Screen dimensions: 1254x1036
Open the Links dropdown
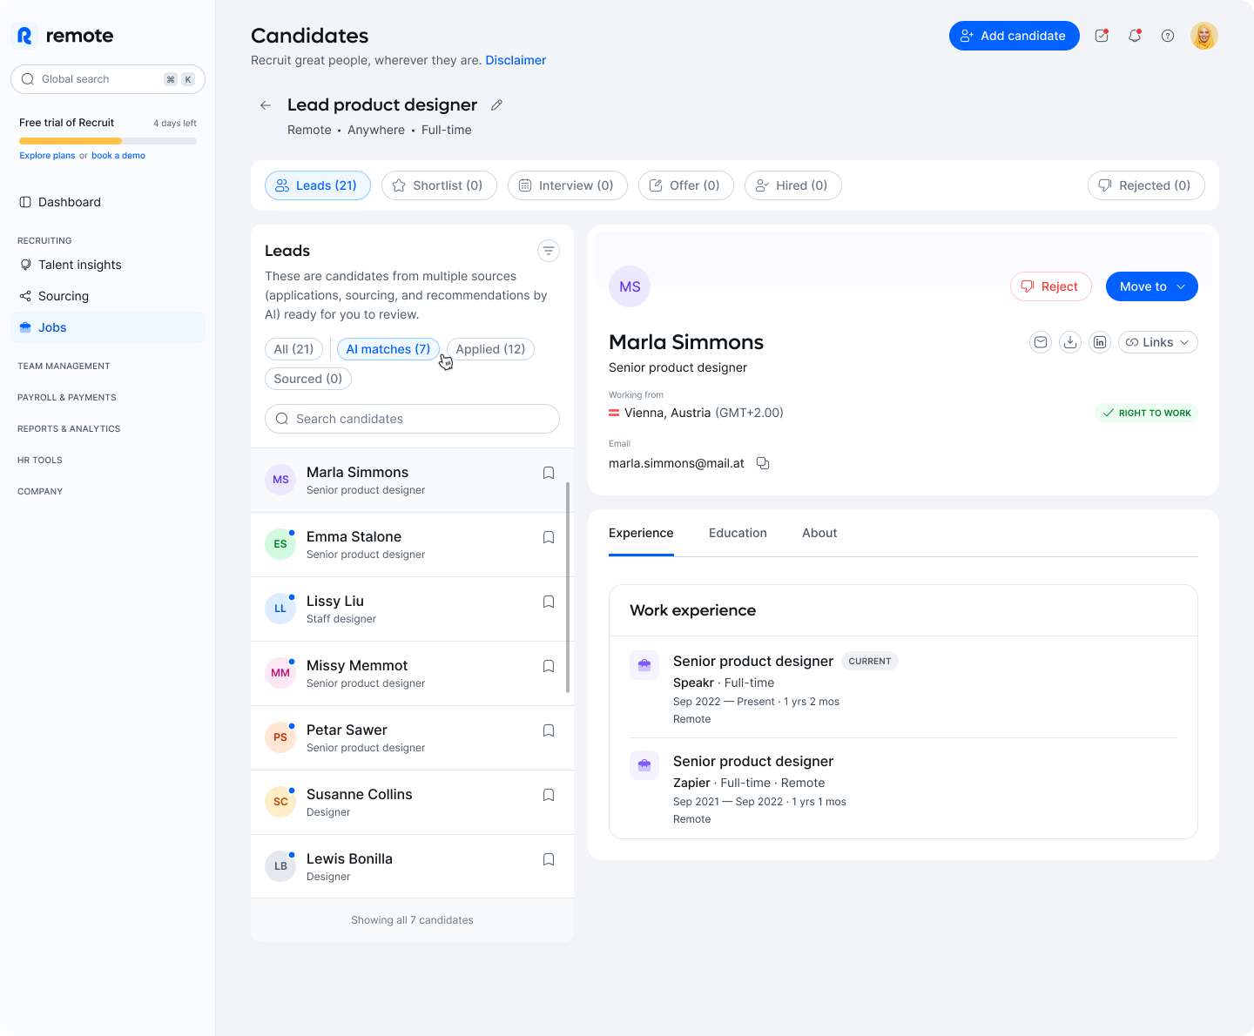click(1157, 342)
